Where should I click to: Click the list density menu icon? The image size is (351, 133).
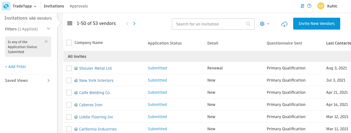tap(70, 24)
